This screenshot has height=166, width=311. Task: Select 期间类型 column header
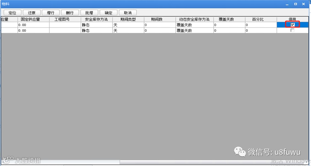coord(128,19)
